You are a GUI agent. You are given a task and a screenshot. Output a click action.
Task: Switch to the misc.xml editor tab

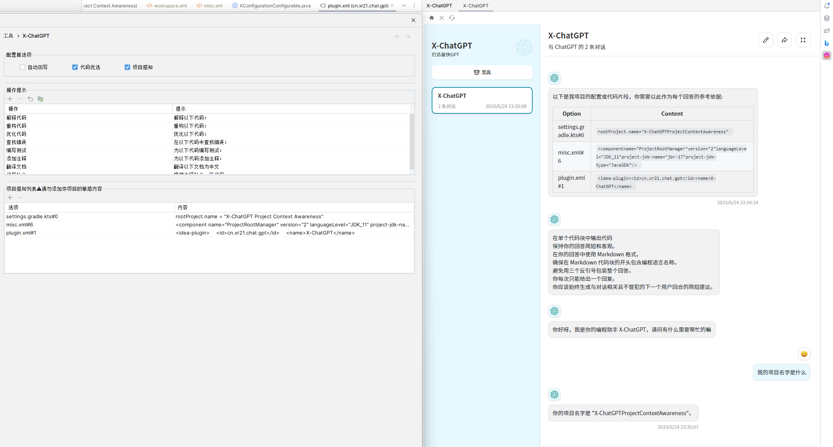[209, 6]
